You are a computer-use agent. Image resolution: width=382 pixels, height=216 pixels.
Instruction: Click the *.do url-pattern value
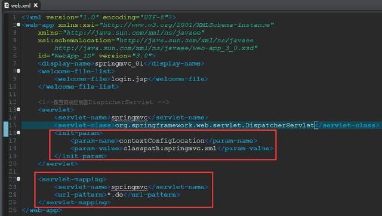[x=115, y=195]
